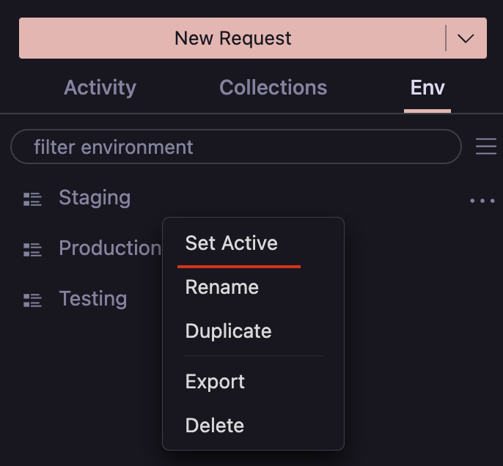The height and width of the screenshot is (466, 503).
Task: Switch to the Activity tab
Action: [x=100, y=88]
